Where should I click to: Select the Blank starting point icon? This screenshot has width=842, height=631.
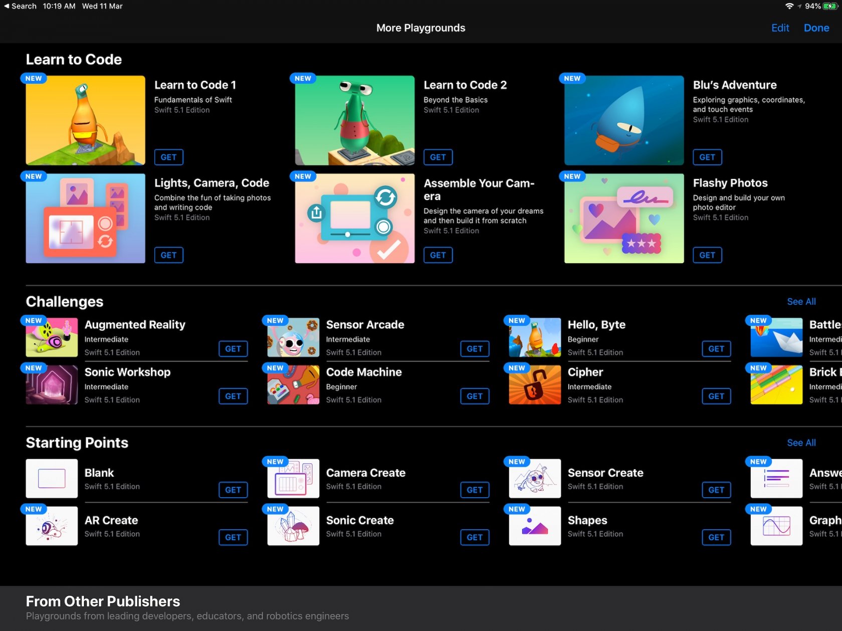point(51,478)
